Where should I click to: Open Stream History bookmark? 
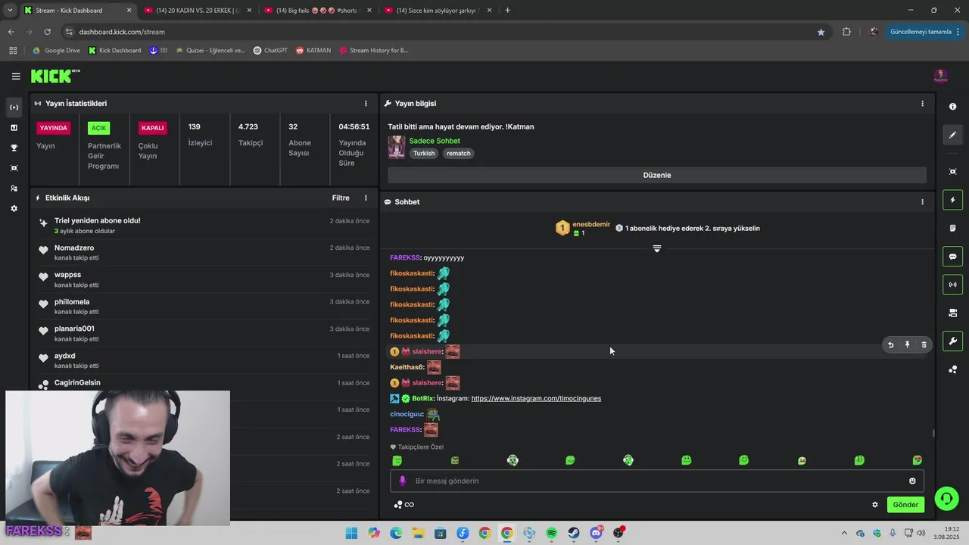[374, 51]
